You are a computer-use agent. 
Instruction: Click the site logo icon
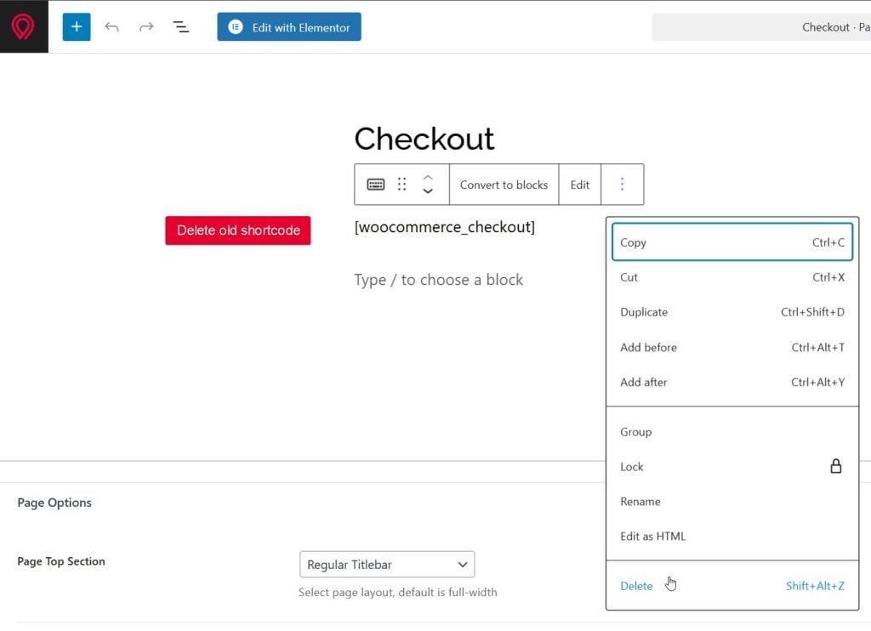click(x=23, y=26)
